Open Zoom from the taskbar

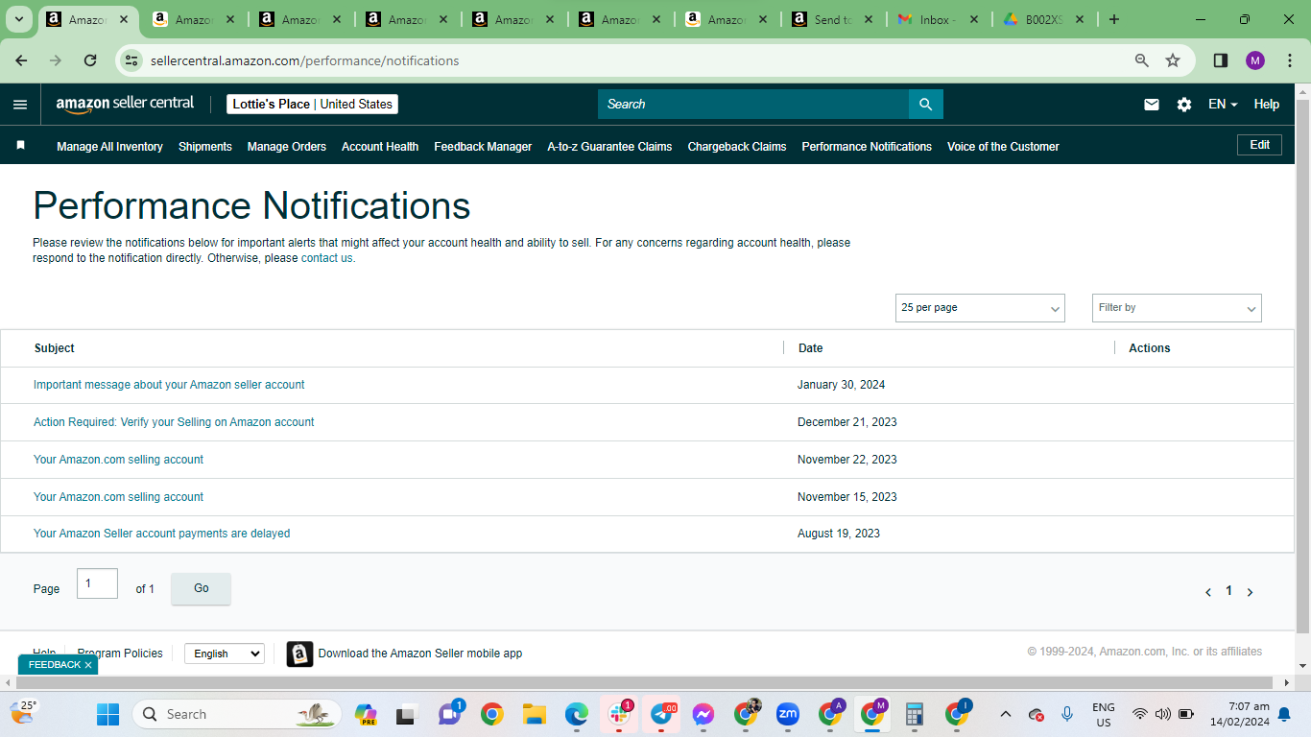point(788,714)
